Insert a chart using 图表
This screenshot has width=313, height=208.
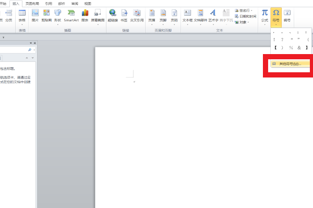(85, 15)
